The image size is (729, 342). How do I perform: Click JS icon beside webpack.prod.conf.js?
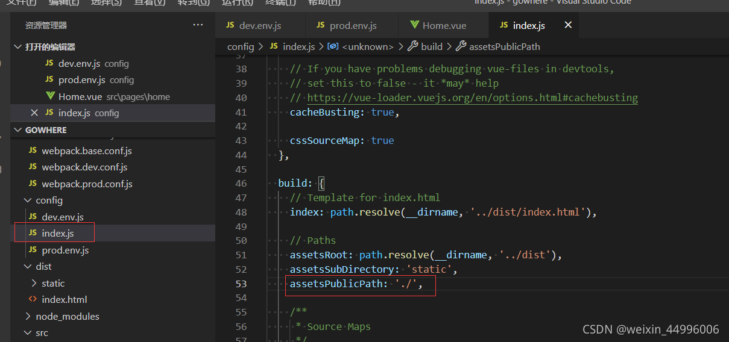tap(33, 184)
